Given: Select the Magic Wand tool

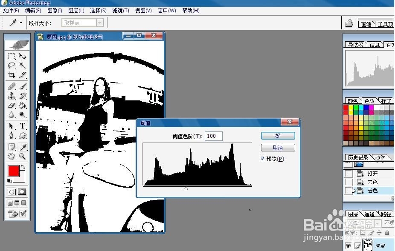Looking at the screenshot, I should 23,66.
